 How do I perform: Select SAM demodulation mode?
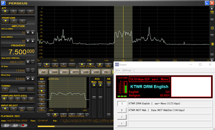pos(54,72)
